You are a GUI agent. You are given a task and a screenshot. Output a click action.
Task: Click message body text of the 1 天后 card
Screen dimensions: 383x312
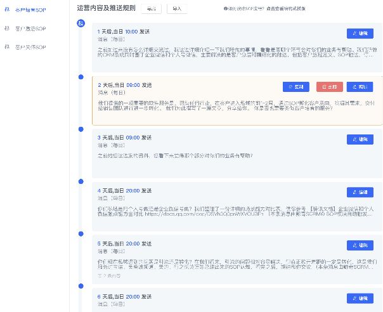pyautogui.click(x=237, y=52)
